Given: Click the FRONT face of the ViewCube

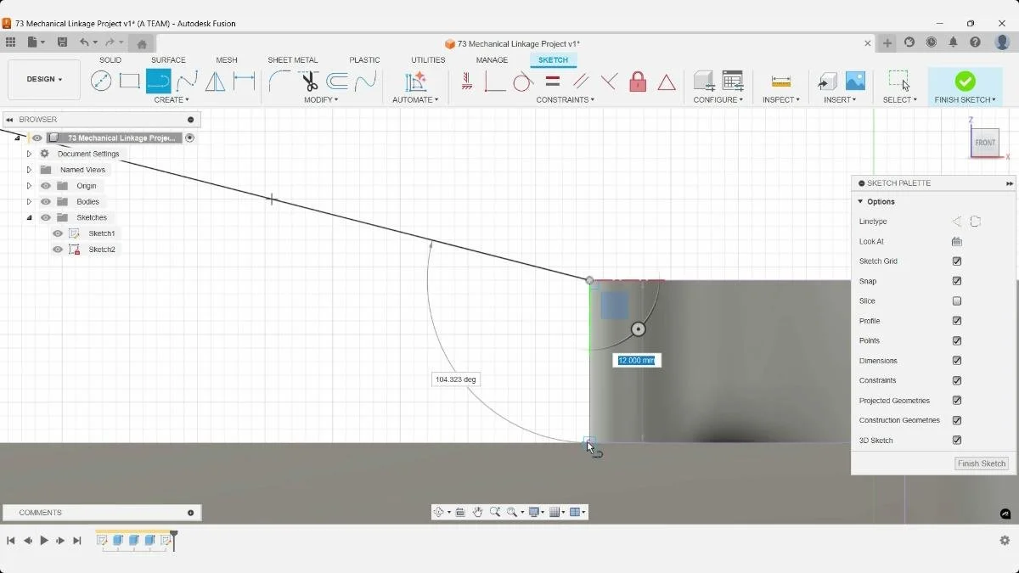Looking at the screenshot, I should tap(985, 143).
